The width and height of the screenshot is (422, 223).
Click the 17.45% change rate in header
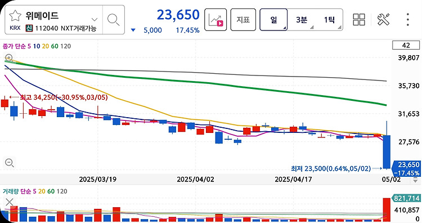[187, 30]
